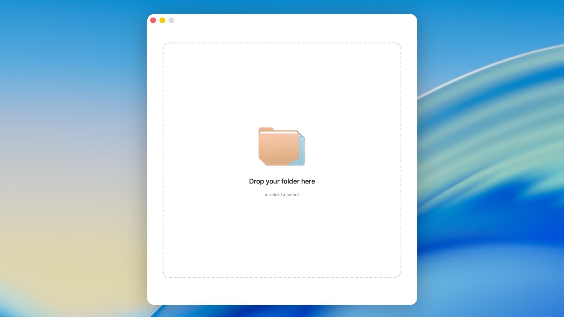Click the empty upper area of the dashed drop zone
This screenshot has width=564, height=317.
(282, 82)
